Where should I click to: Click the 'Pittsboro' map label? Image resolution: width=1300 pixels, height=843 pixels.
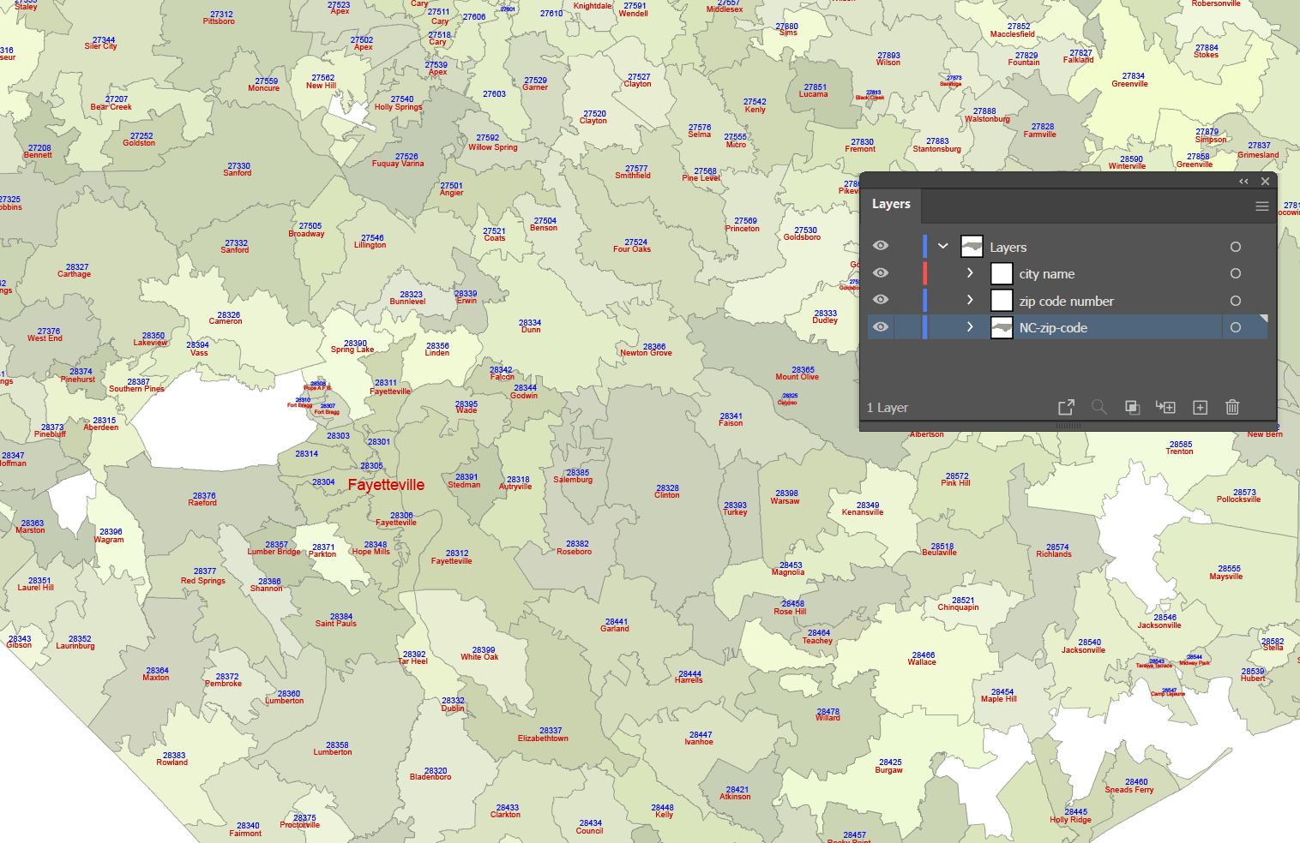tap(219, 21)
